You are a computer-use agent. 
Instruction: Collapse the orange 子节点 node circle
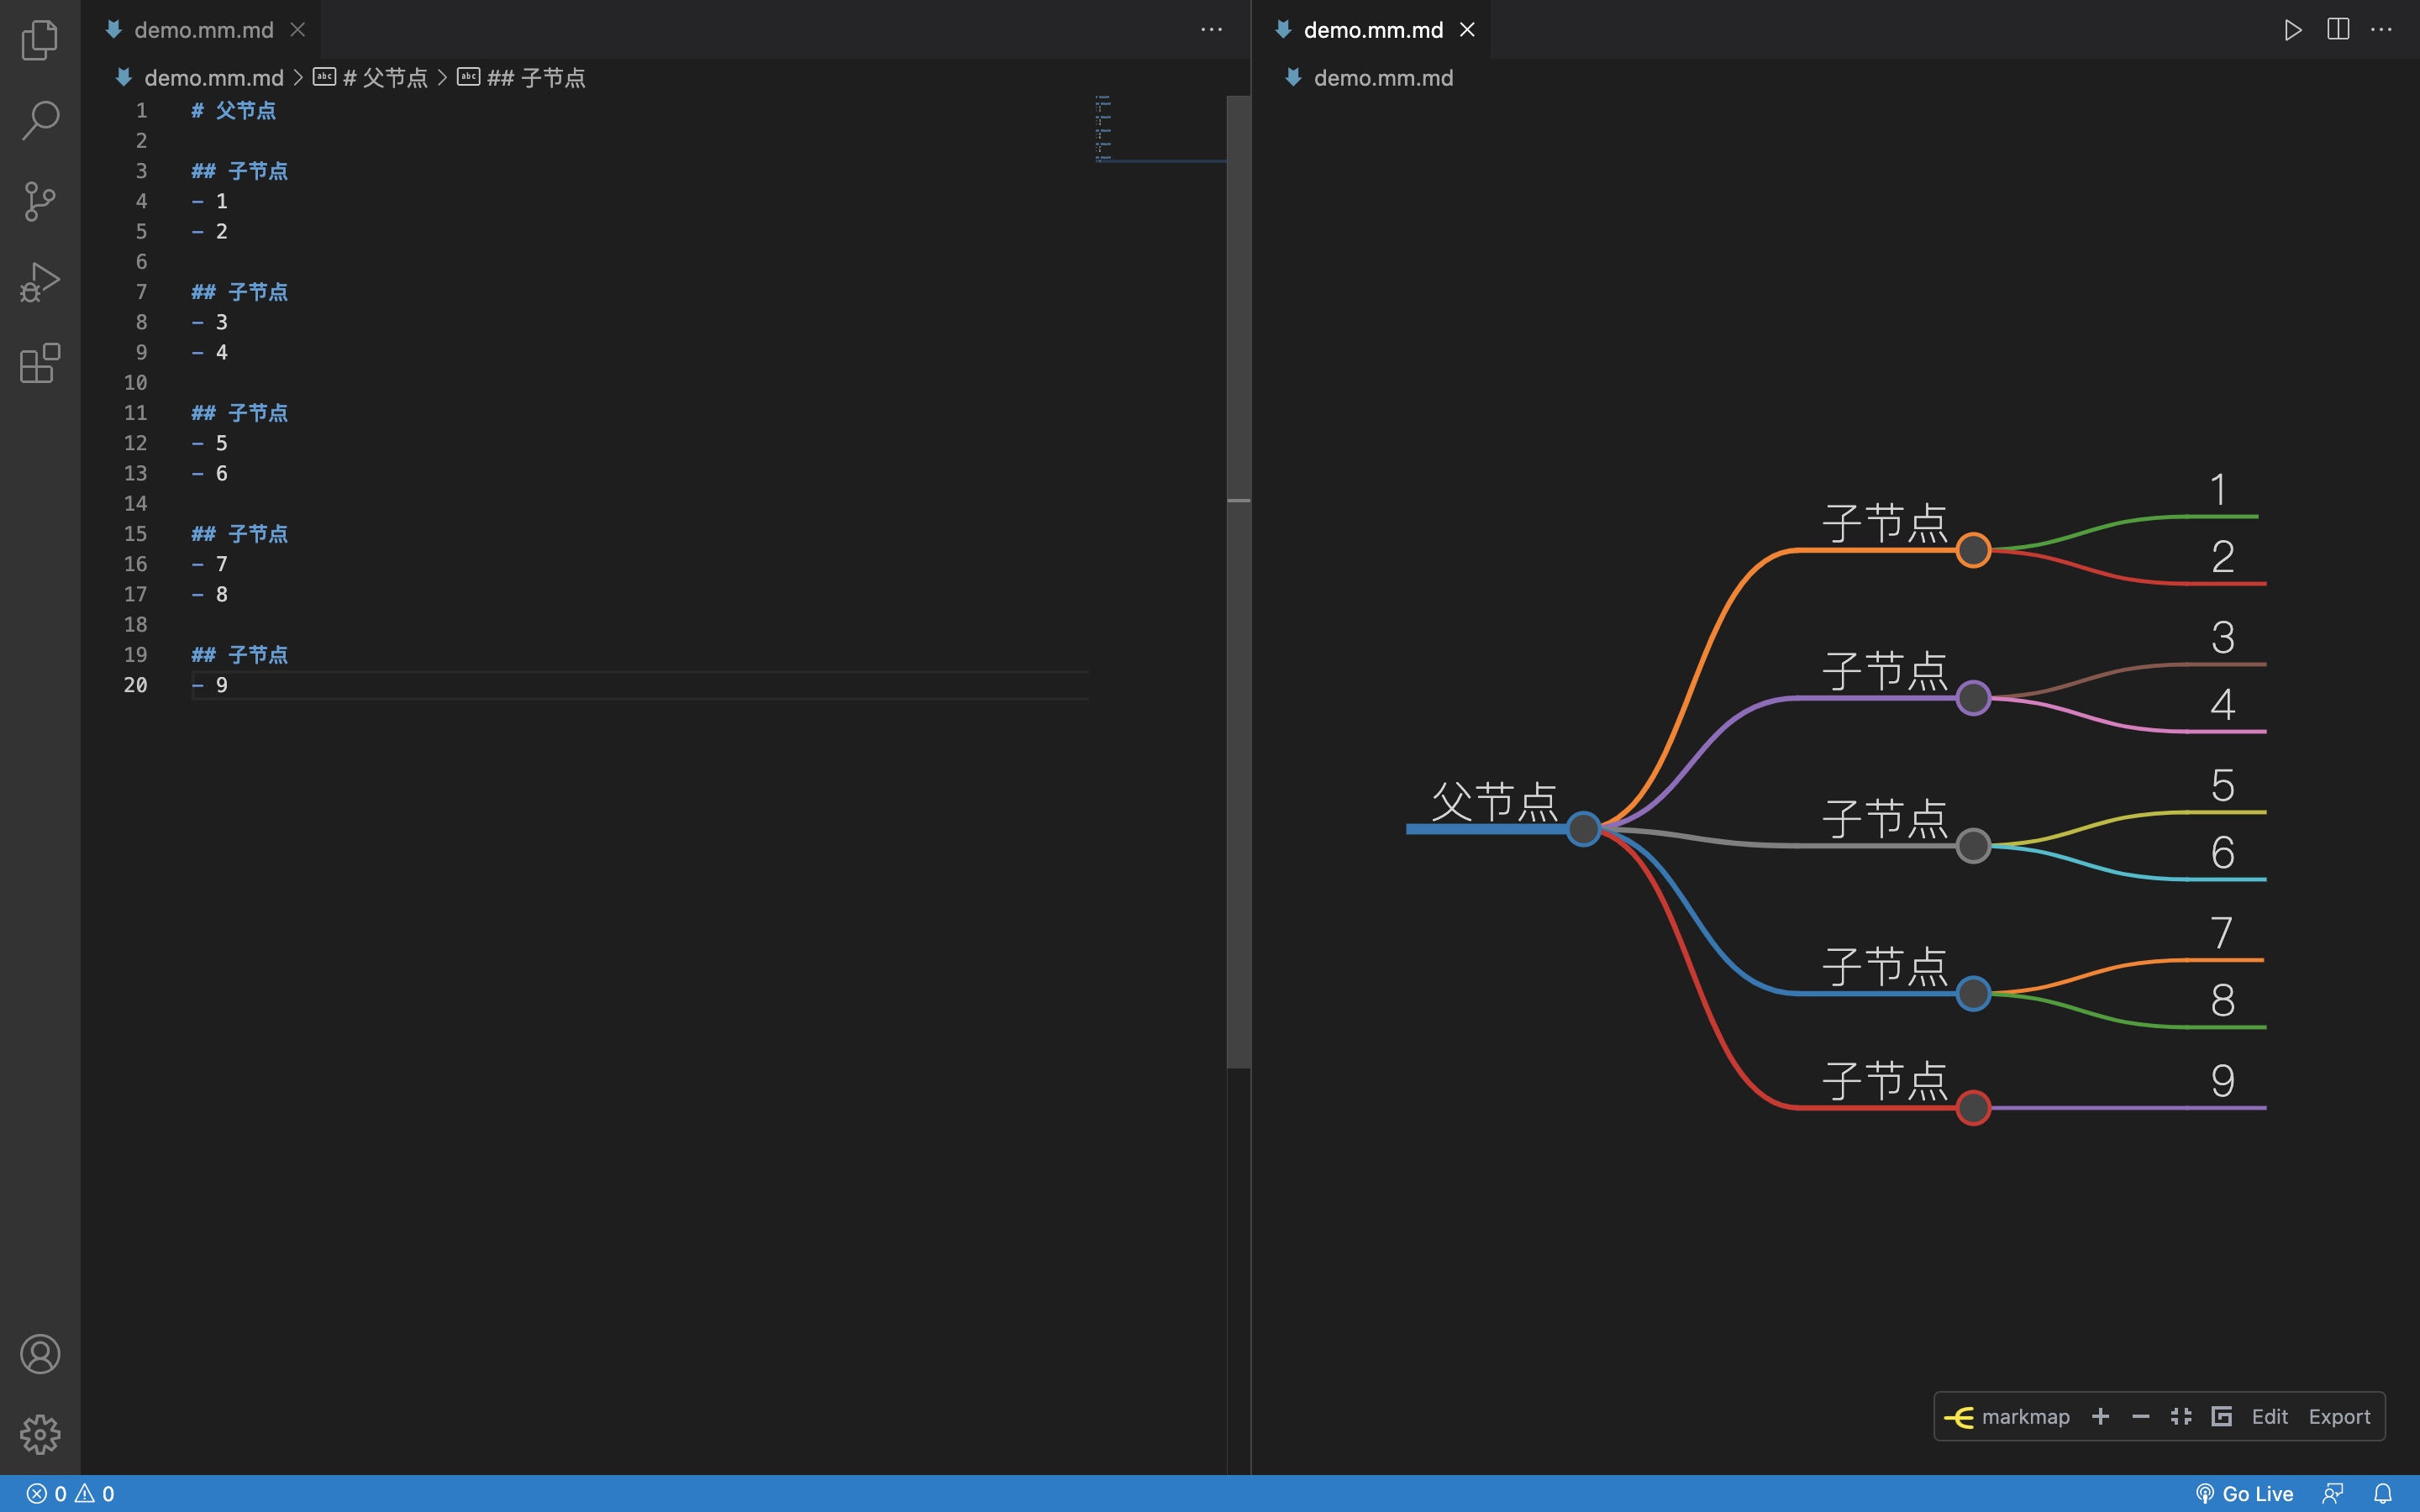click(x=1973, y=550)
